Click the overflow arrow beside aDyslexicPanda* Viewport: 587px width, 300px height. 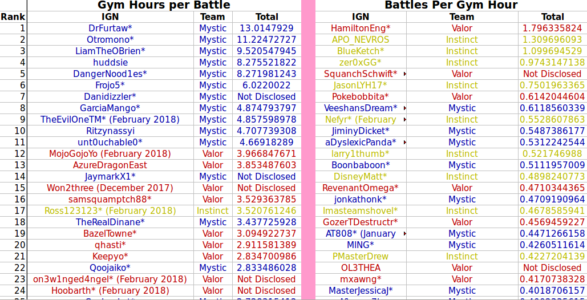click(404, 143)
